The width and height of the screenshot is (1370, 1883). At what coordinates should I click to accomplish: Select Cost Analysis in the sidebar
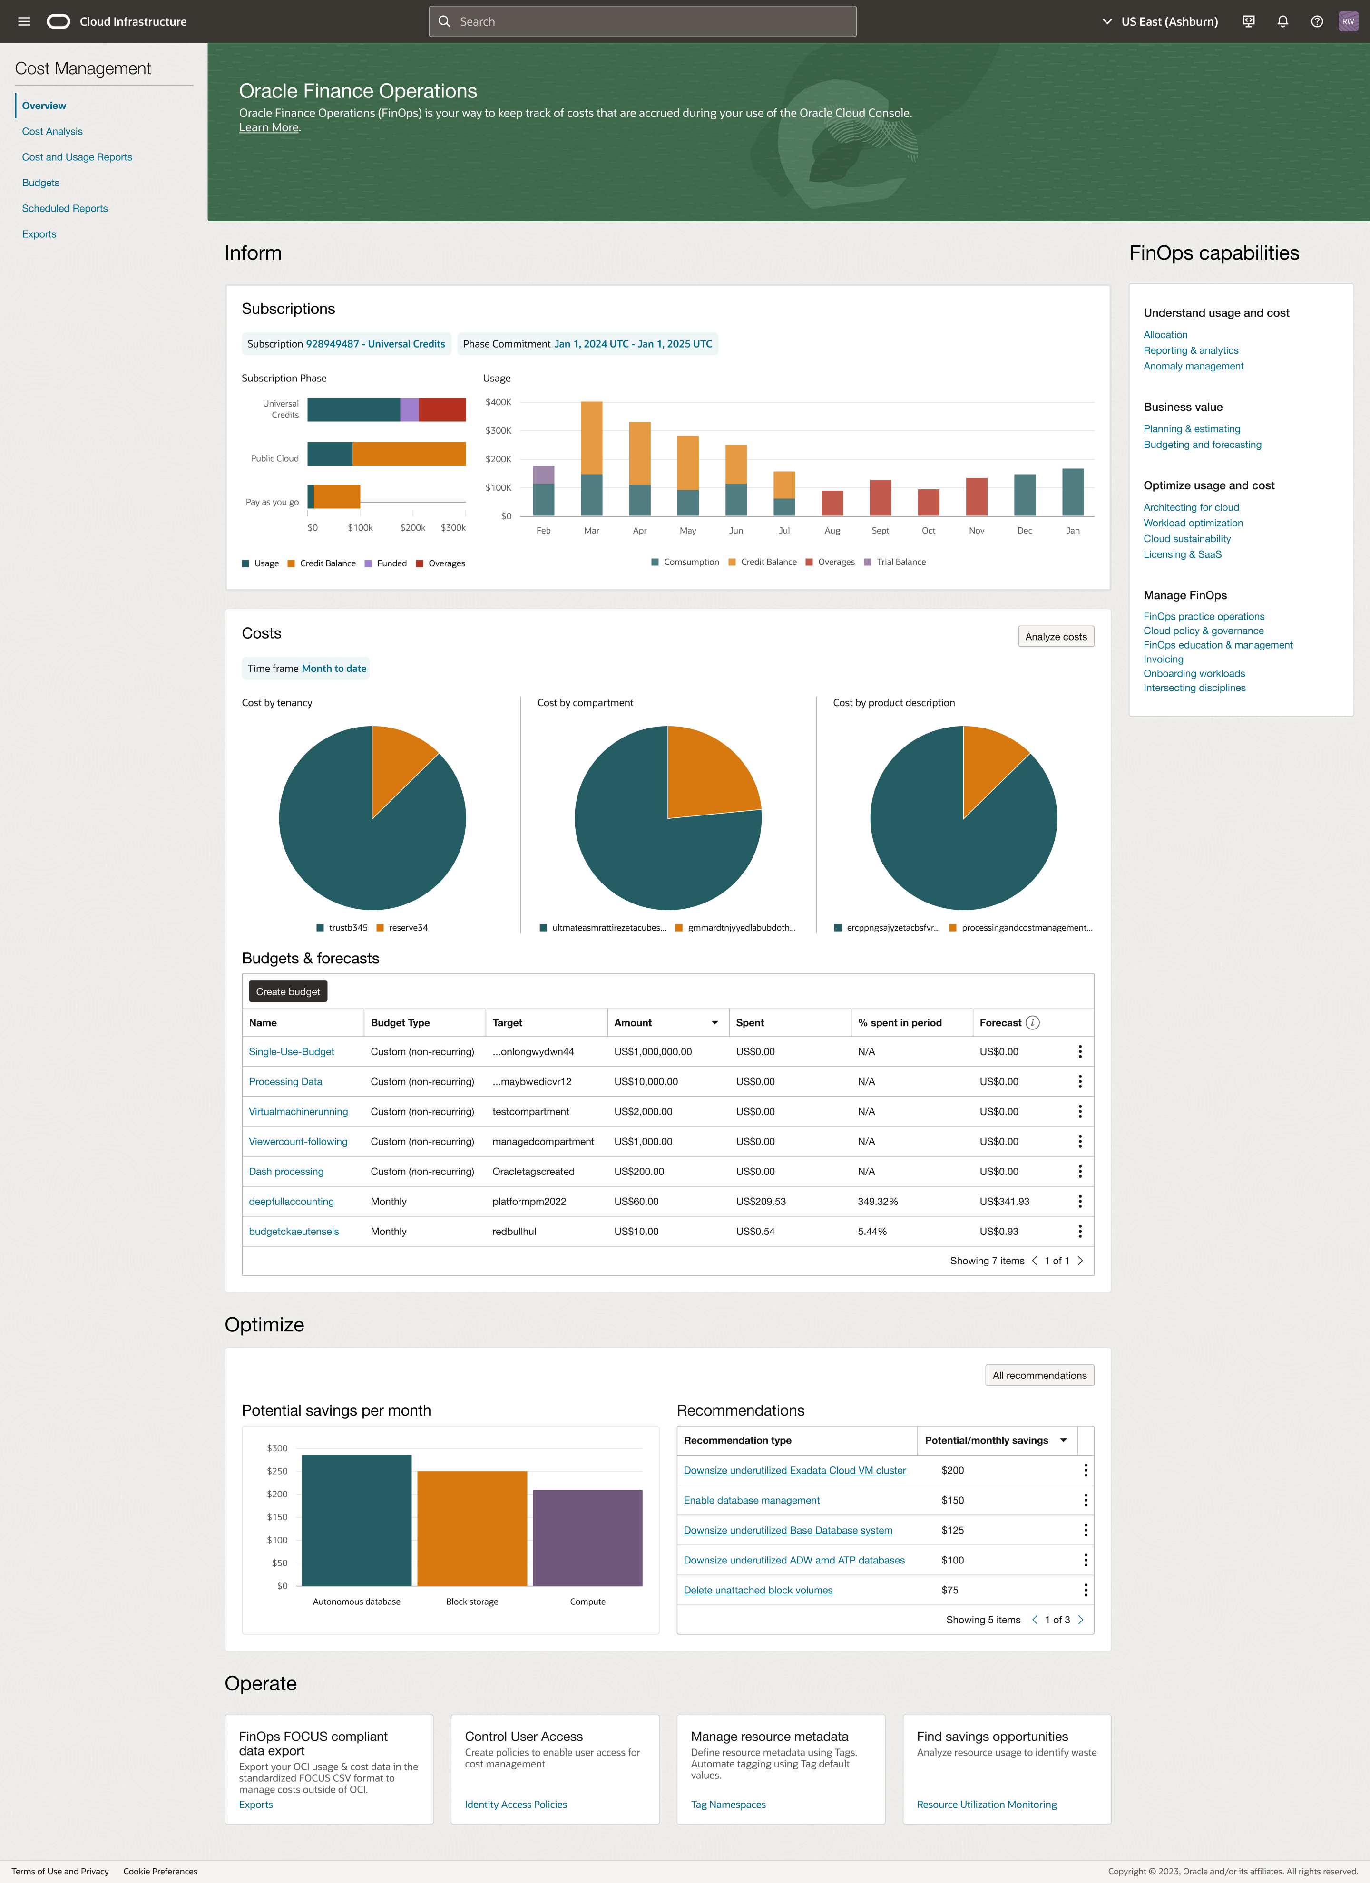coord(52,131)
